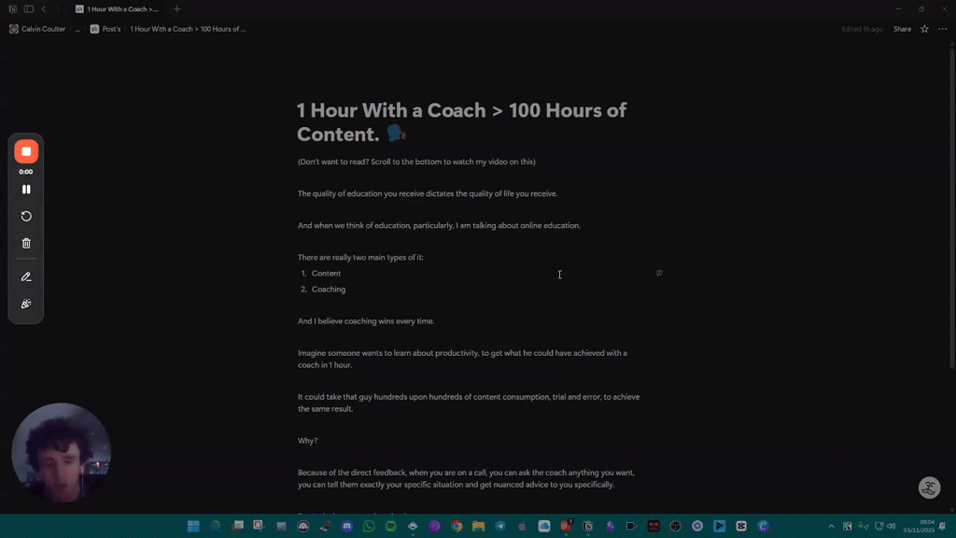Select the annotation pen tool

pos(26,276)
